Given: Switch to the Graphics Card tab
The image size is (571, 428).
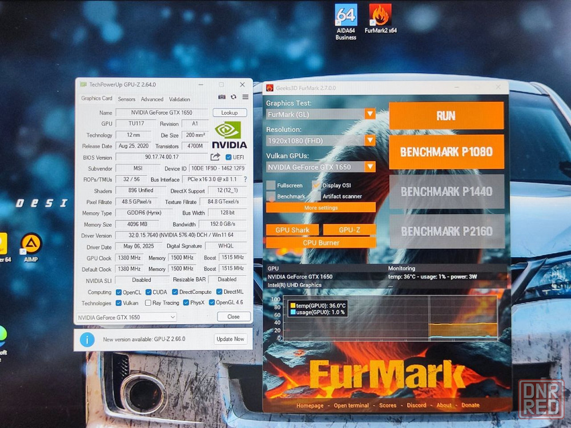Looking at the screenshot, I should (x=96, y=98).
